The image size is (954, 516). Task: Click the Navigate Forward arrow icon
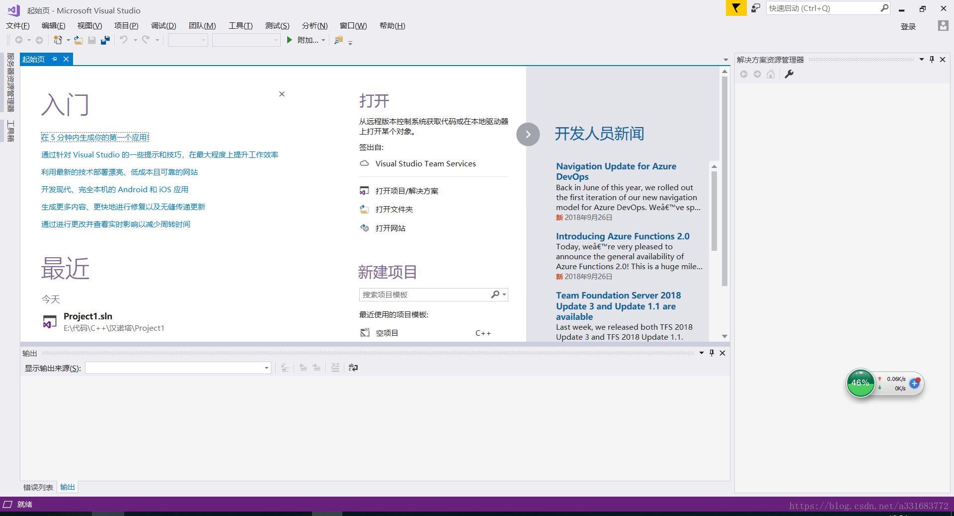point(39,40)
